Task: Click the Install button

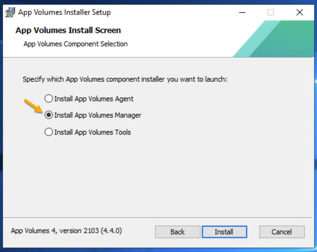Action: point(224,232)
